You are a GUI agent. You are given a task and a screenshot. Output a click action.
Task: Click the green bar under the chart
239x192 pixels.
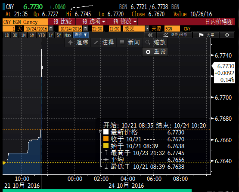[x=97, y=190]
